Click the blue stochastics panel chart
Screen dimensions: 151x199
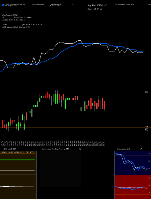tap(133, 163)
